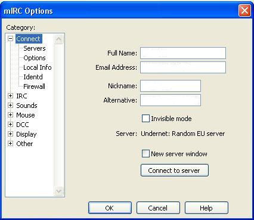Expand the Mouse category
The width and height of the screenshot is (254, 220).
10,115
